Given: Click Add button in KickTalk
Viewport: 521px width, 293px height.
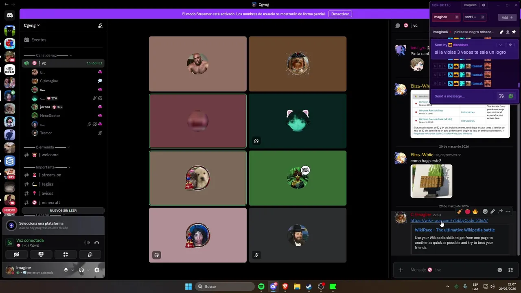Looking at the screenshot, I should click(507, 17).
